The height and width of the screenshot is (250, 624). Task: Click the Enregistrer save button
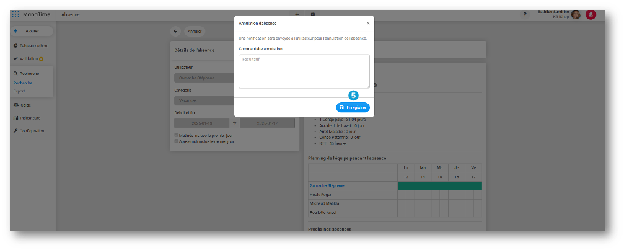coord(353,107)
